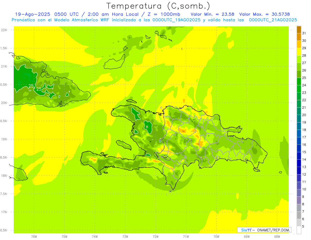Click the '17N' latitude label
Screen dimensions: 311x240
(x=4, y=212)
